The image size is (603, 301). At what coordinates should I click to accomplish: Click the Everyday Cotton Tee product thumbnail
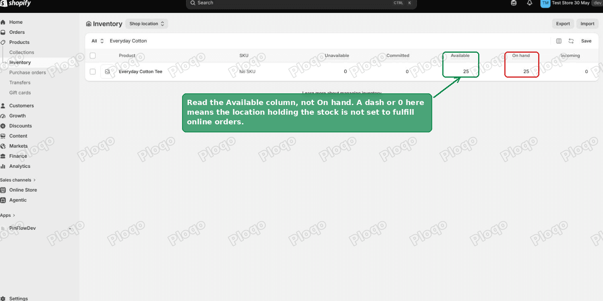coord(107,72)
